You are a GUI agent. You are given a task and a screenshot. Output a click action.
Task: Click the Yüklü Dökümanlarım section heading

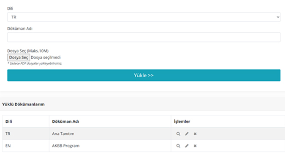[23, 104]
